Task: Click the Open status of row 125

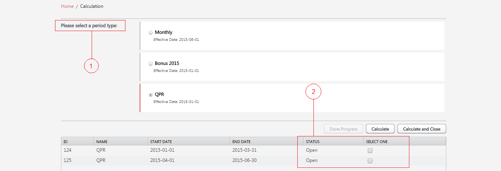Action: 311,160
